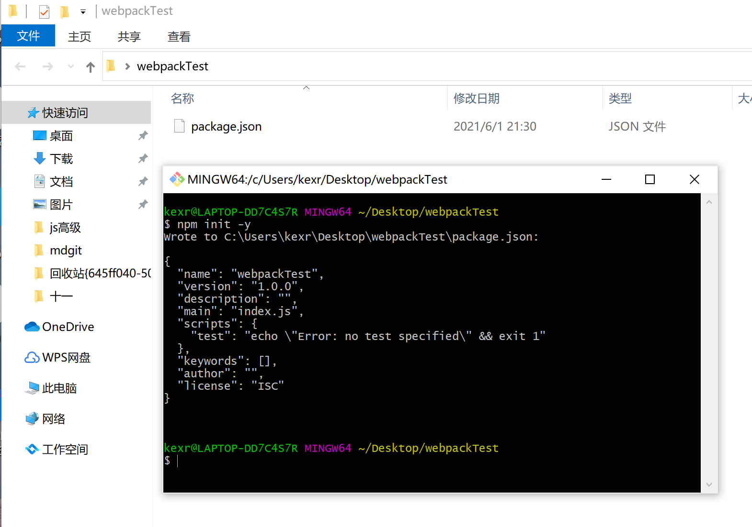The image size is (752, 527).
Task: Switch to the 共享 ribbon tab
Action: [x=129, y=37]
